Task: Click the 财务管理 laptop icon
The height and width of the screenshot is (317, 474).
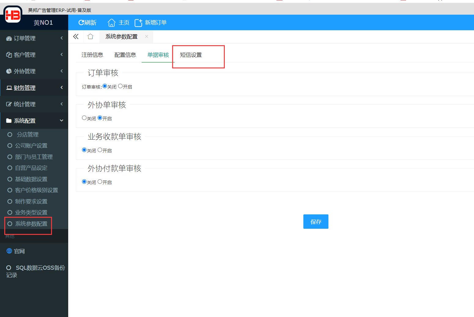Action: pos(9,88)
